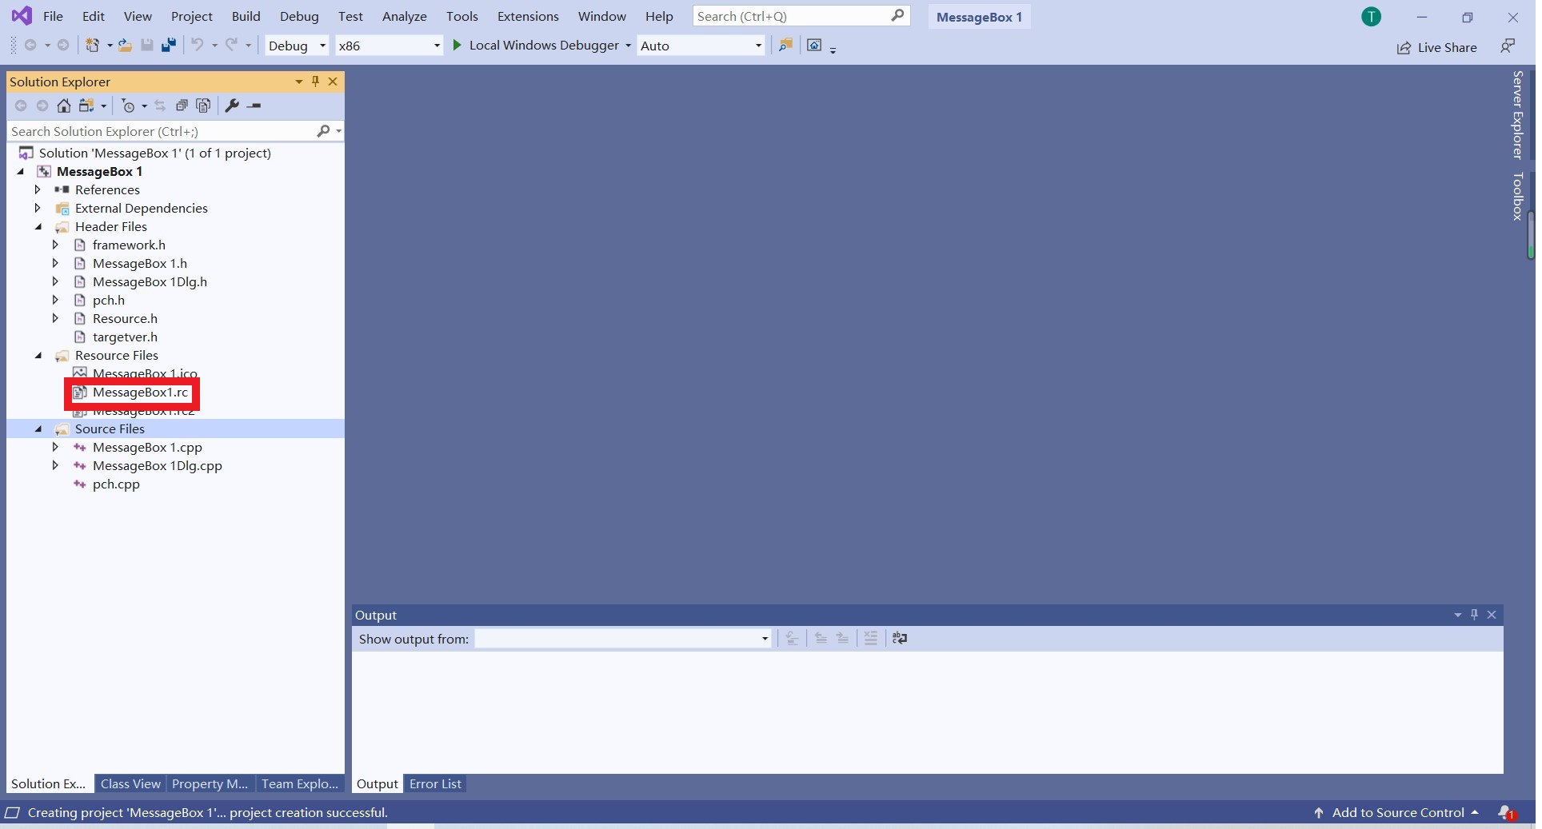Viewport: 1542px width, 829px height.
Task: Click the Undo icon on the toolbar
Action: pos(198,46)
